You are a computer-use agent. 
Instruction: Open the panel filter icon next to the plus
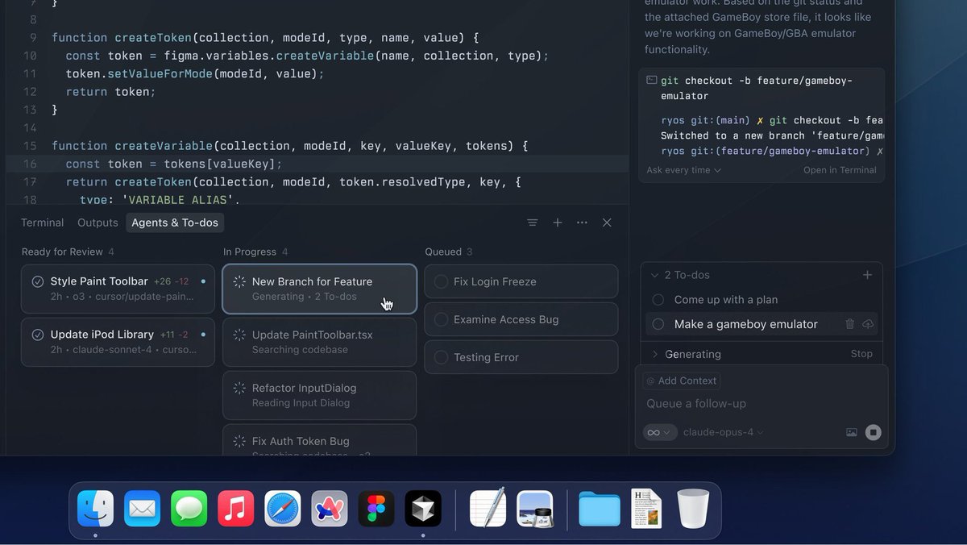[532, 223]
